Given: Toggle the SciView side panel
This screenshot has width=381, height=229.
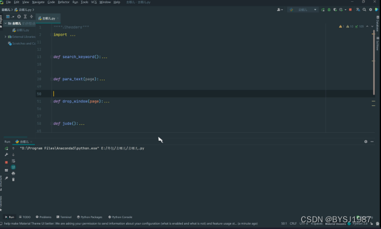Looking at the screenshot, I should (377, 43).
